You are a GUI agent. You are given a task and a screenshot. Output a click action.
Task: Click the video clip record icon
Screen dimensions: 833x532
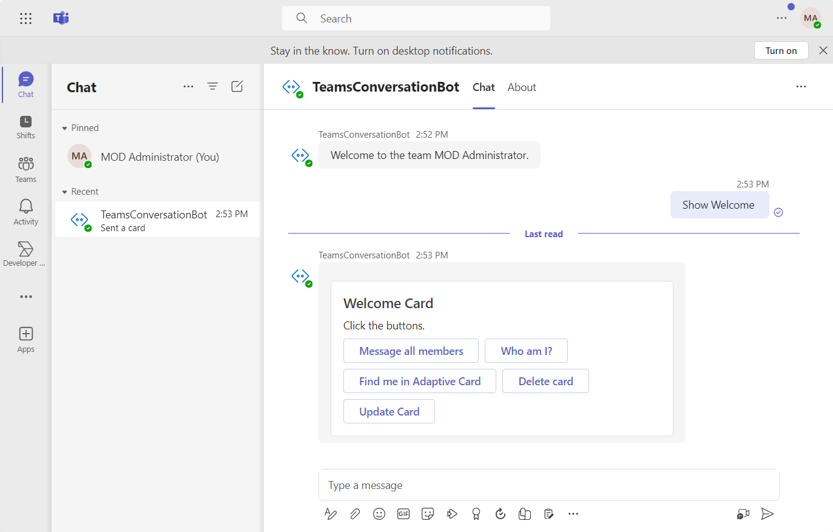click(743, 514)
